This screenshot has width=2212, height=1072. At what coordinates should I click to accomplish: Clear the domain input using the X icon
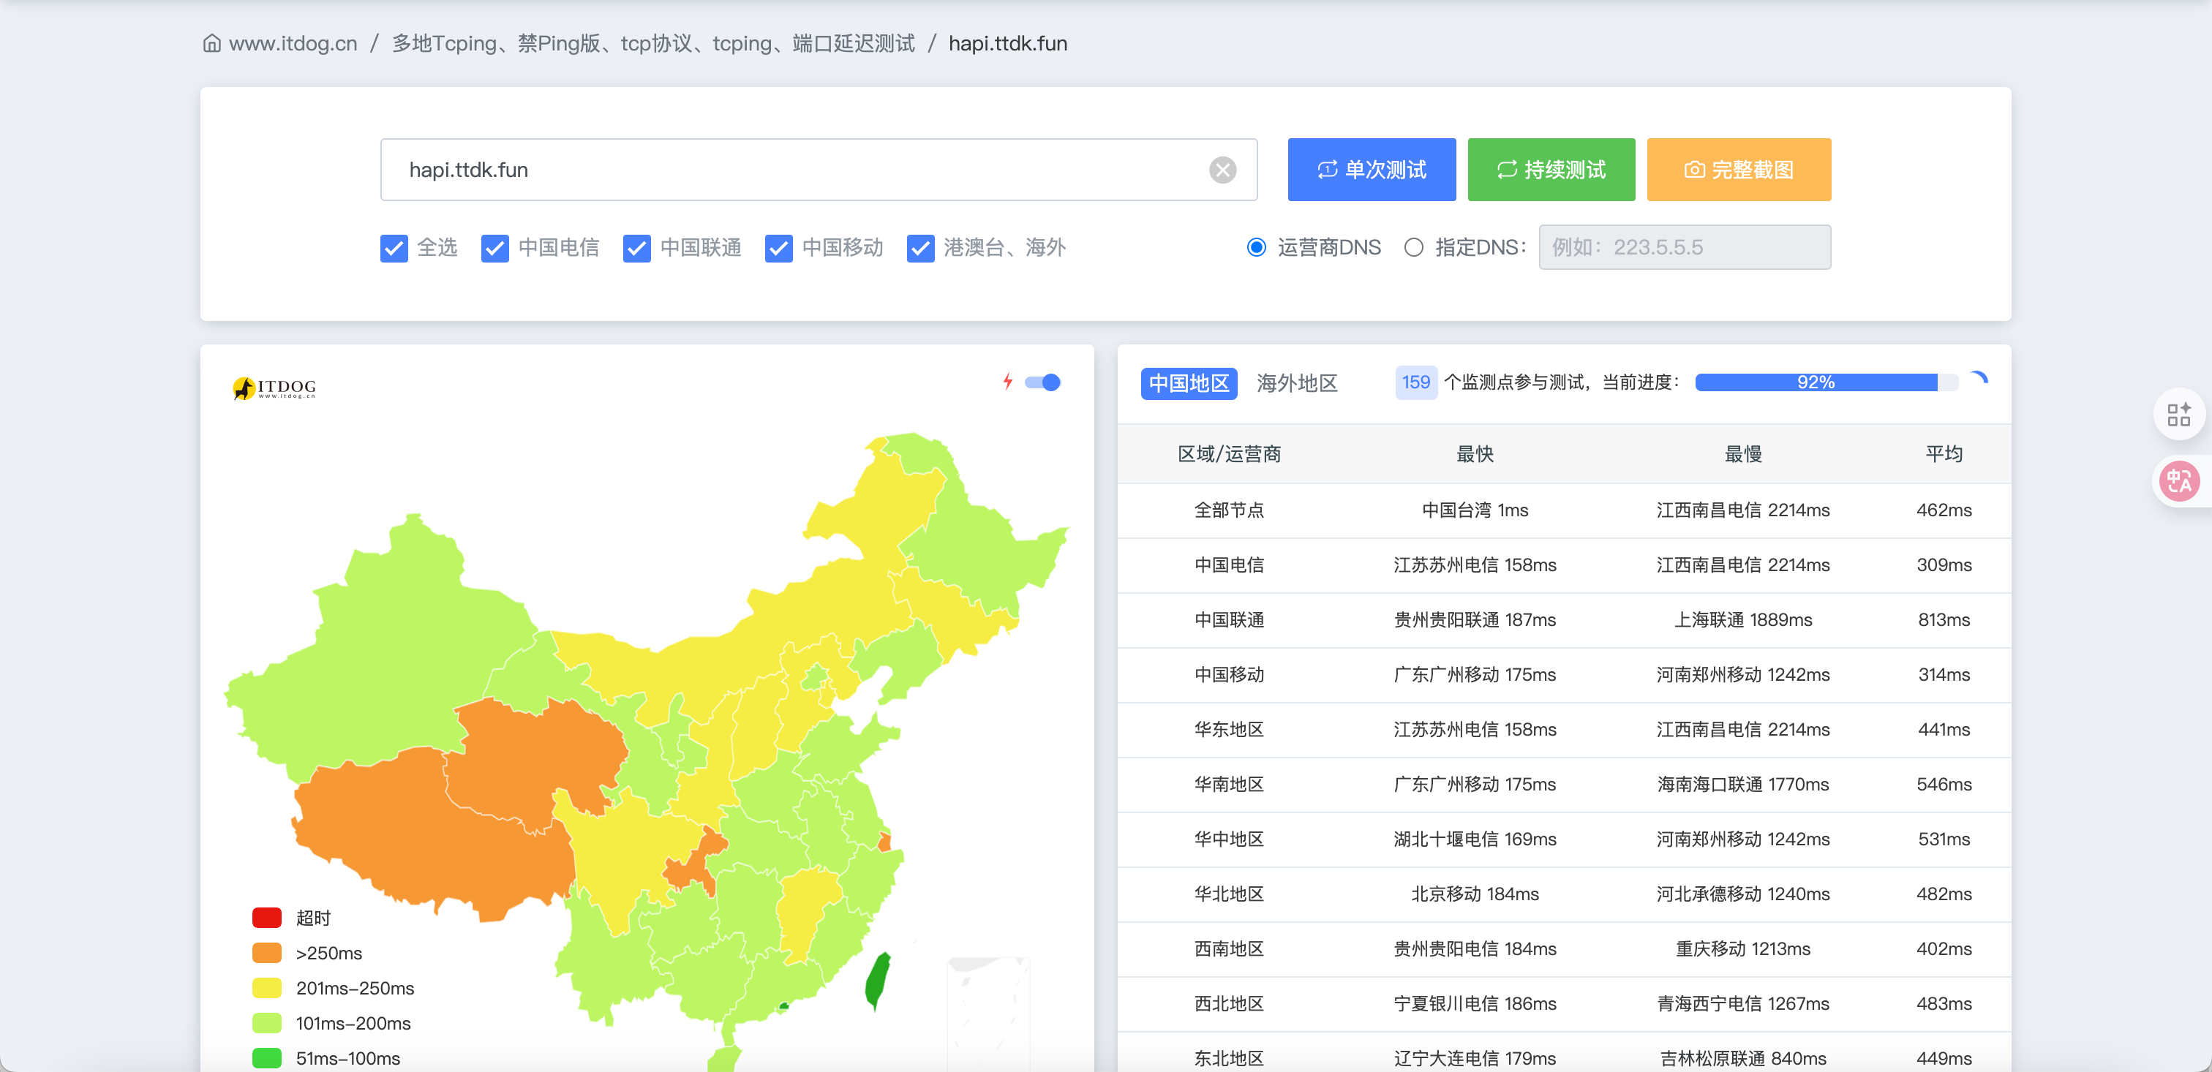1223,169
